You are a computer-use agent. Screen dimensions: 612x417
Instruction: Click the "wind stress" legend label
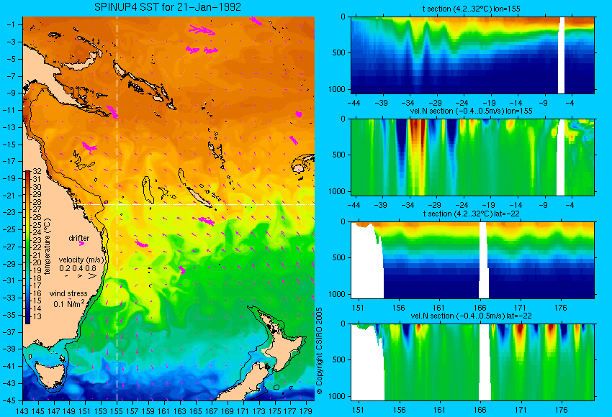tap(68, 293)
